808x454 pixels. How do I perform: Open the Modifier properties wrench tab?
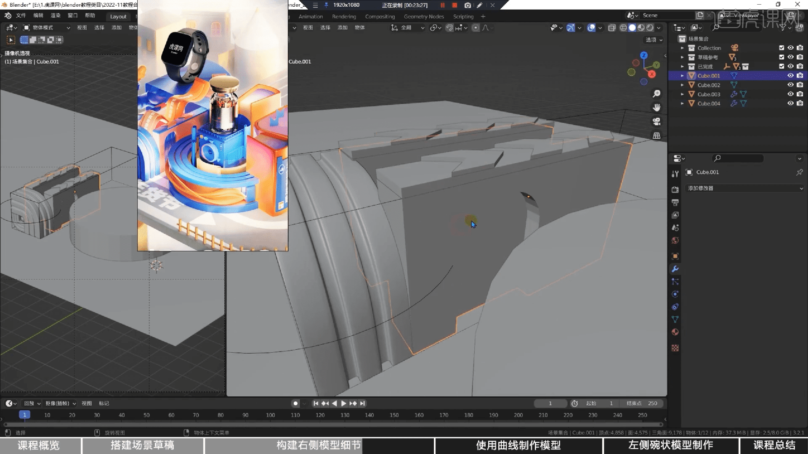675,269
